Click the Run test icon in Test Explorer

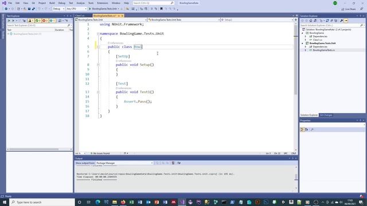pos(13,21)
